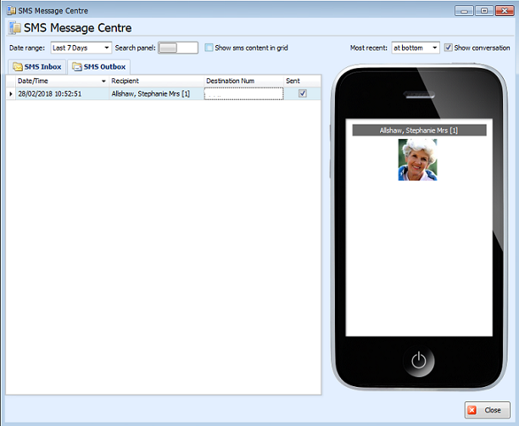The image size is (519, 426).
Task: Select the SMS Outbox tab
Action: (x=98, y=66)
